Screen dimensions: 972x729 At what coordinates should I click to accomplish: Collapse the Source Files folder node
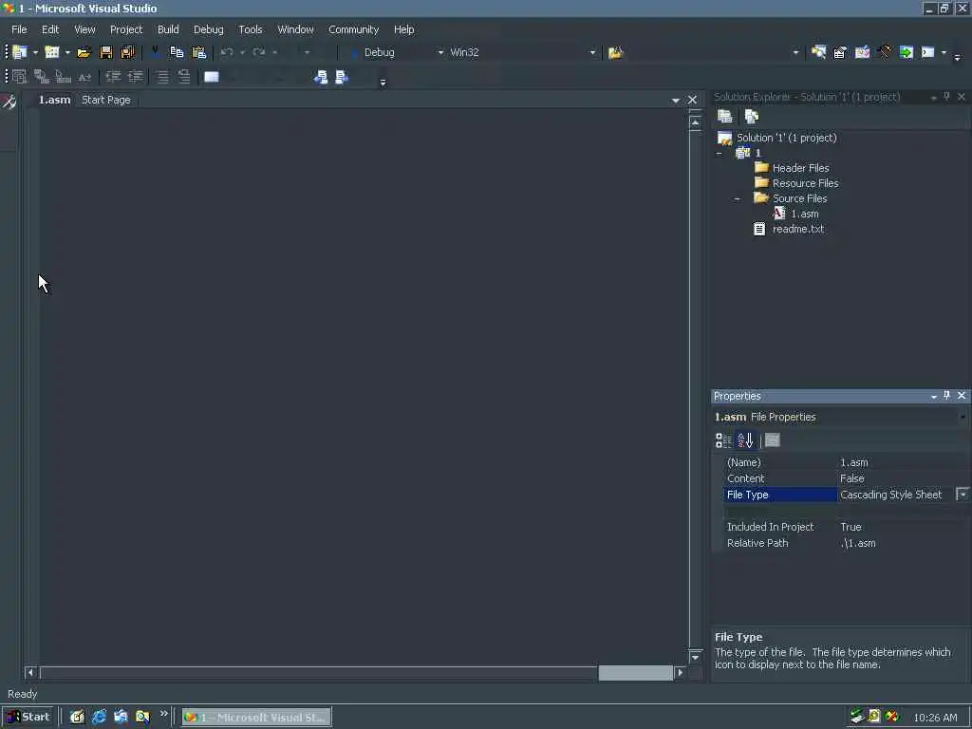tap(737, 199)
